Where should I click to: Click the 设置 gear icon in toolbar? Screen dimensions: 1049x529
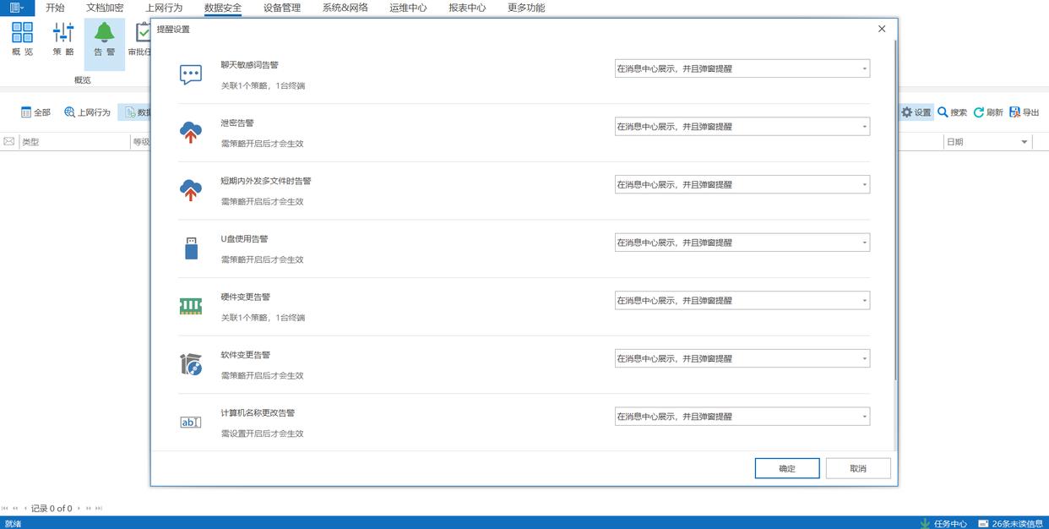coord(907,112)
